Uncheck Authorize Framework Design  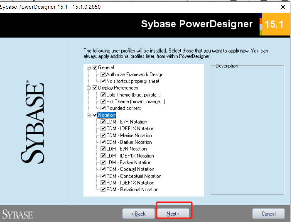click(102, 74)
